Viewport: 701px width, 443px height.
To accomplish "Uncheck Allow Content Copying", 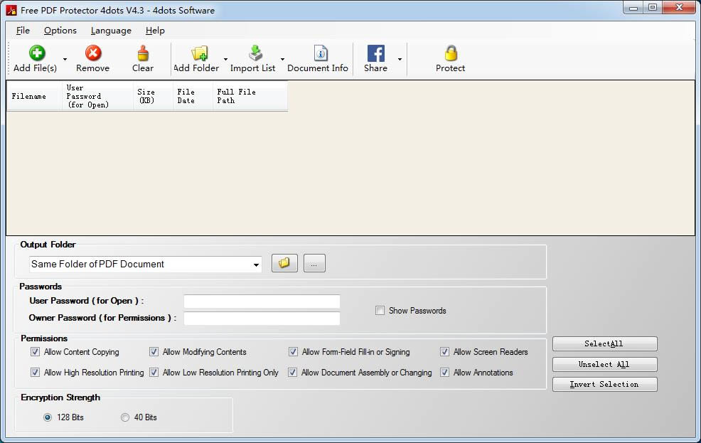I will click(35, 352).
